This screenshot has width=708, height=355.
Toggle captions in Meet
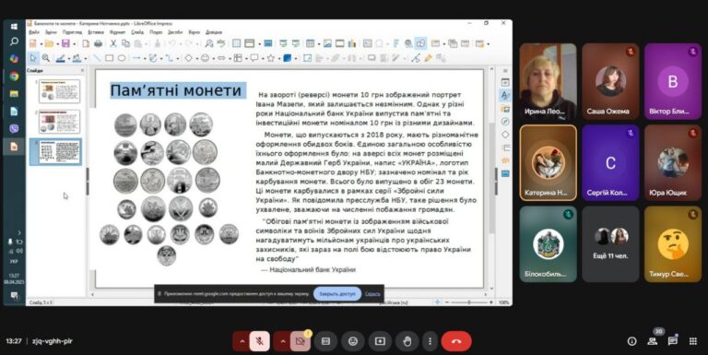[325, 341]
